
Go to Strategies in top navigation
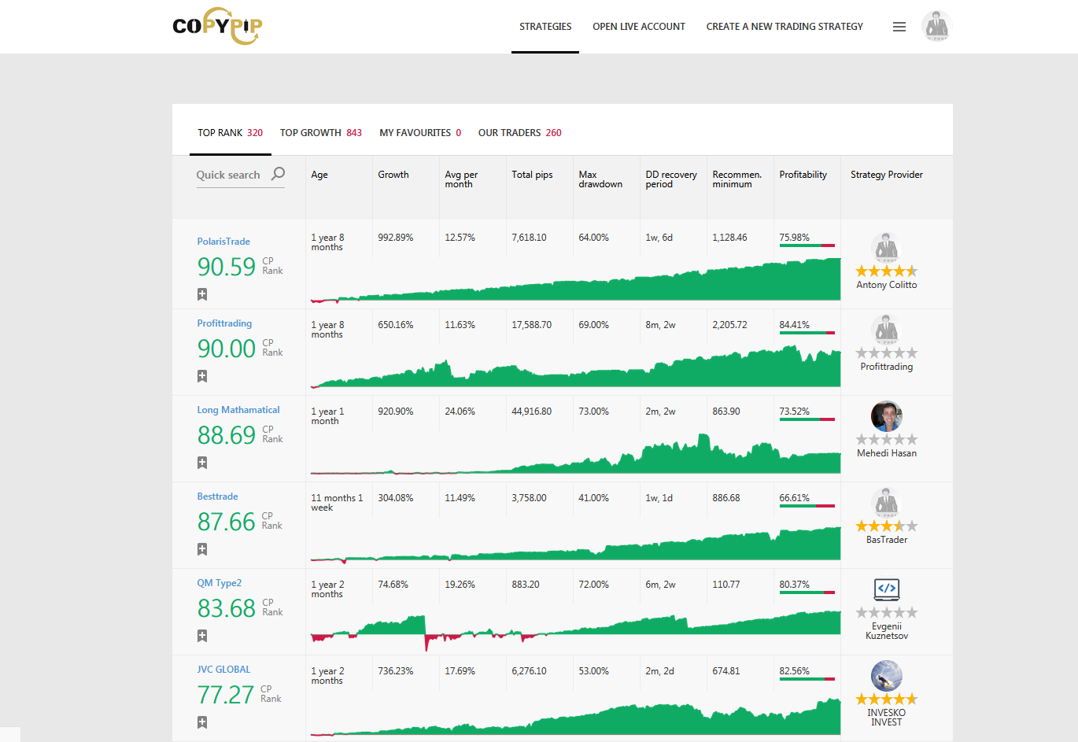pos(545,27)
